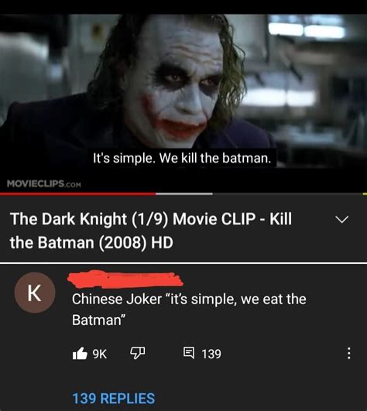Seek on the red video progress bar
This screenshot has width=367, height=411.
[78, 194]
